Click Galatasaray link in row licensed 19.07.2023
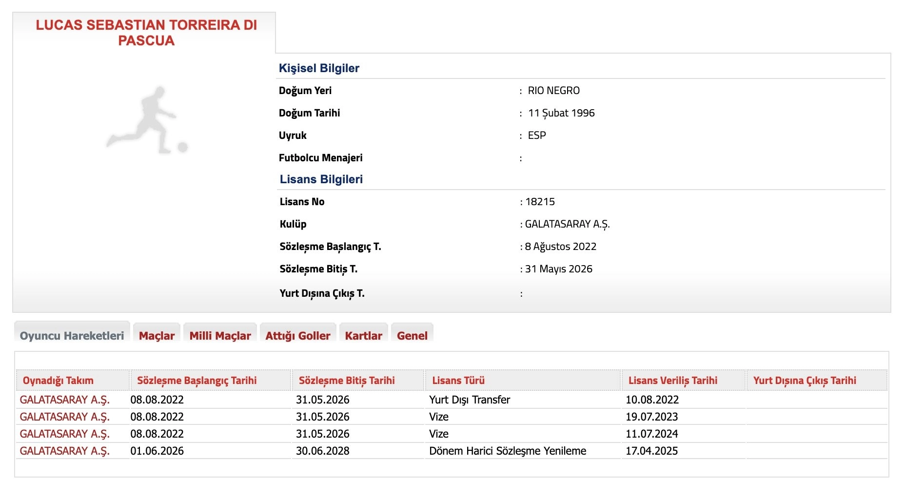The height and width of the screenshot is (499, 905). pos(64,417)
